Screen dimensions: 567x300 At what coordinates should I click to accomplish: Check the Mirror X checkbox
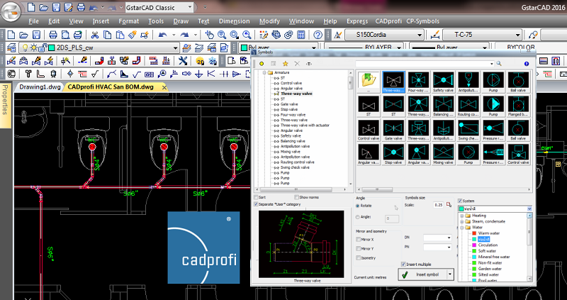358,239
